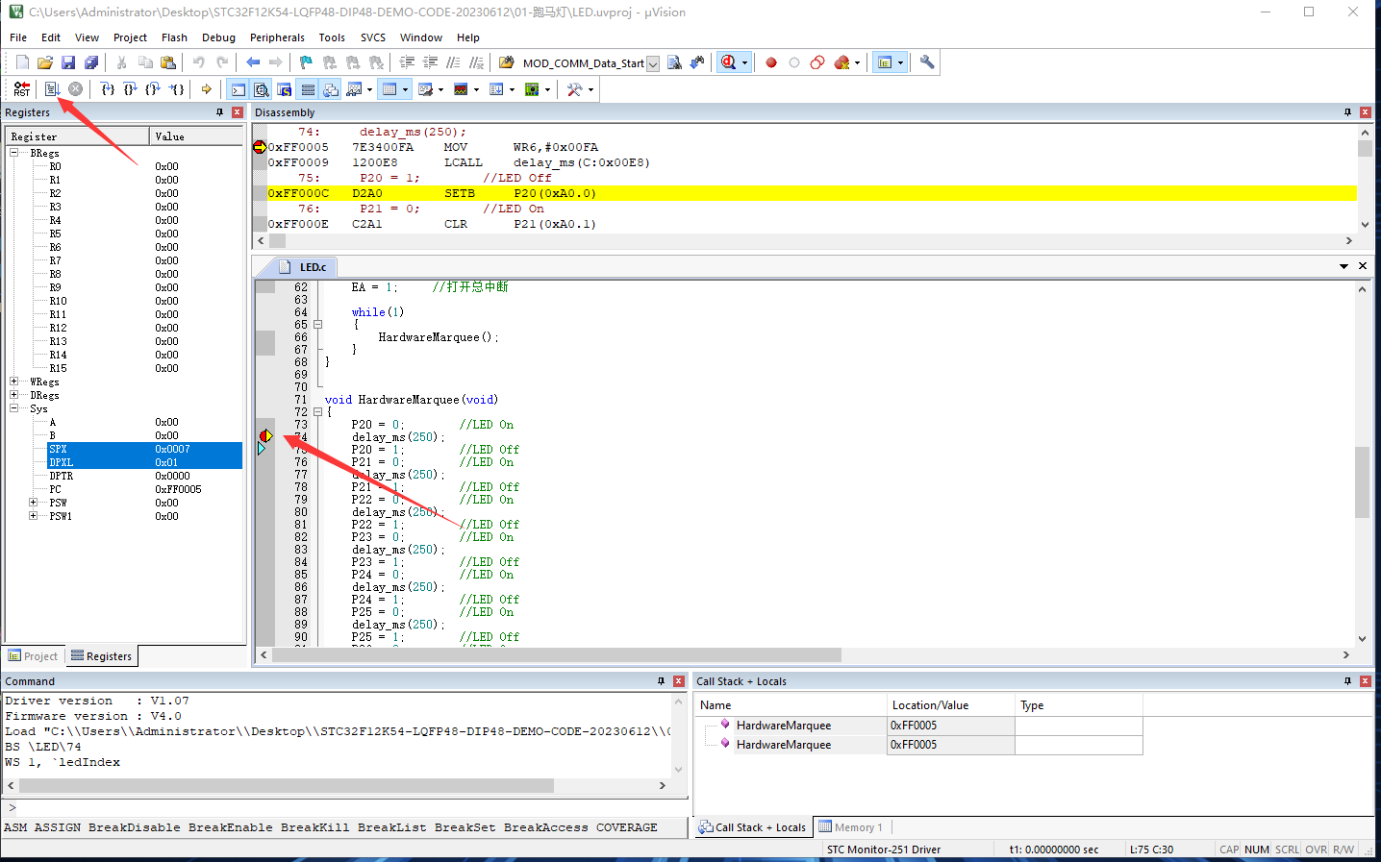Toggle the Disassembly Window toolbar button
The width and height of the screenshot is (1381, 862).
(x=261, y=89)
